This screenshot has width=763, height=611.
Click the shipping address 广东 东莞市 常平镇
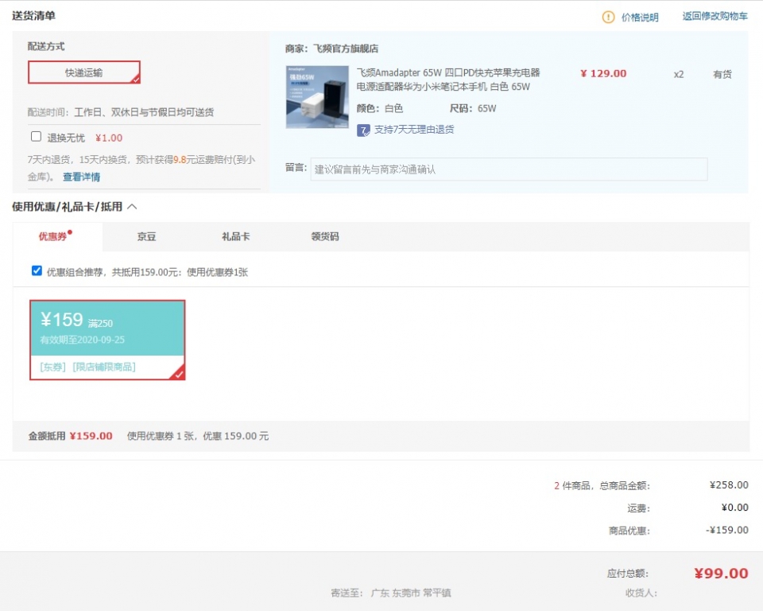(411, 593)
